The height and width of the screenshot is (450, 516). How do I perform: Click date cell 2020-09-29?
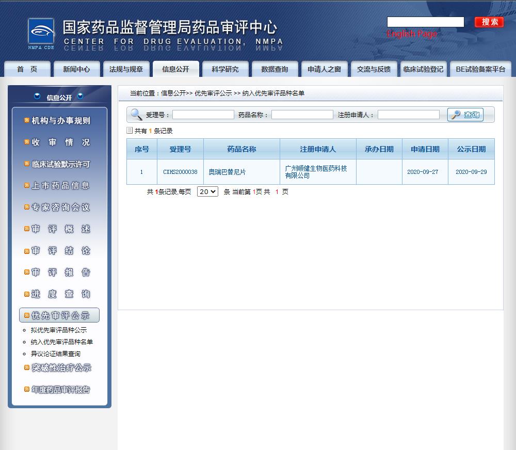pyautogui.click(x=471, y=172)
